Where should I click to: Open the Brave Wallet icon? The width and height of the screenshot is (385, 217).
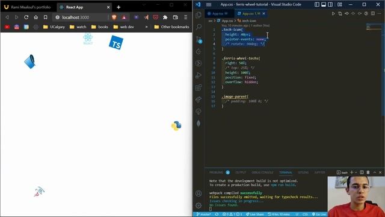pyautogui.click(x=175, y=17)
